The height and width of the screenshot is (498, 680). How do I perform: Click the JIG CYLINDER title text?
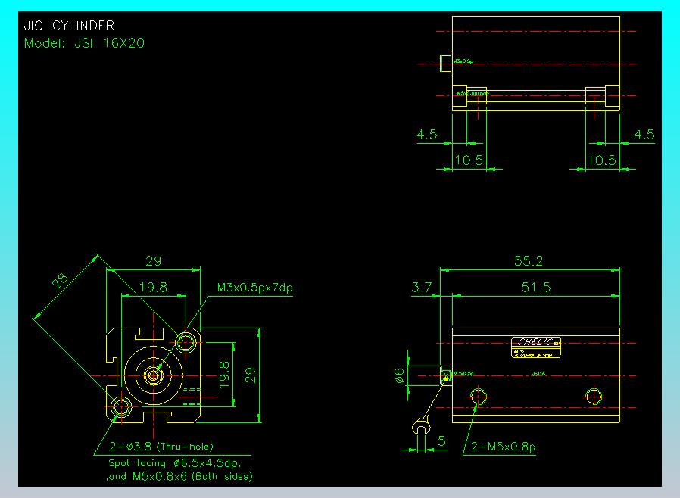coord(69,26)
